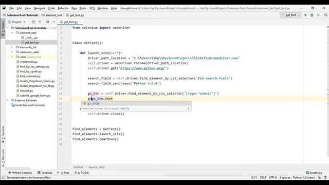Click CRLF line separator status
Screen dimensions: 329x185
point(263,178)
